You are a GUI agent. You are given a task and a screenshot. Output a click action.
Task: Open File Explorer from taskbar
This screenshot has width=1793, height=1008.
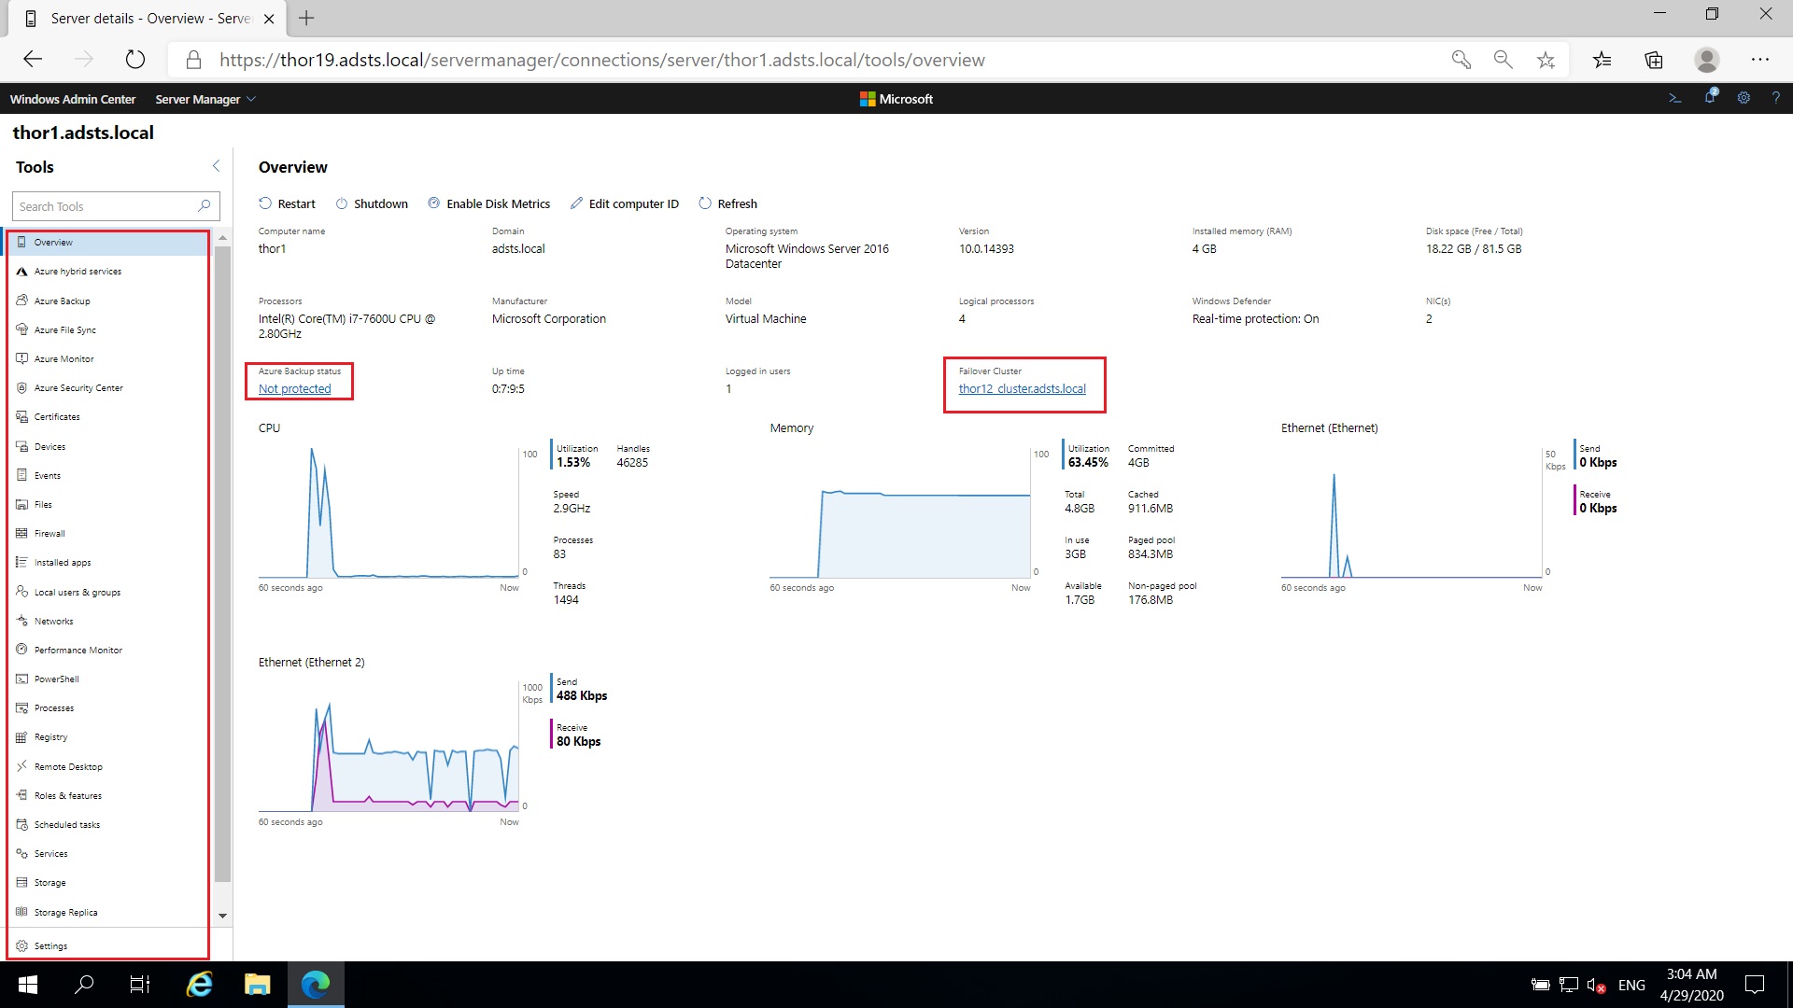point(257,985)
